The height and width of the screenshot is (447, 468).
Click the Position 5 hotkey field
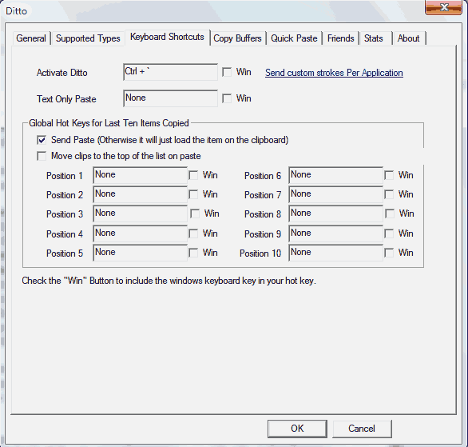point(140,253)
